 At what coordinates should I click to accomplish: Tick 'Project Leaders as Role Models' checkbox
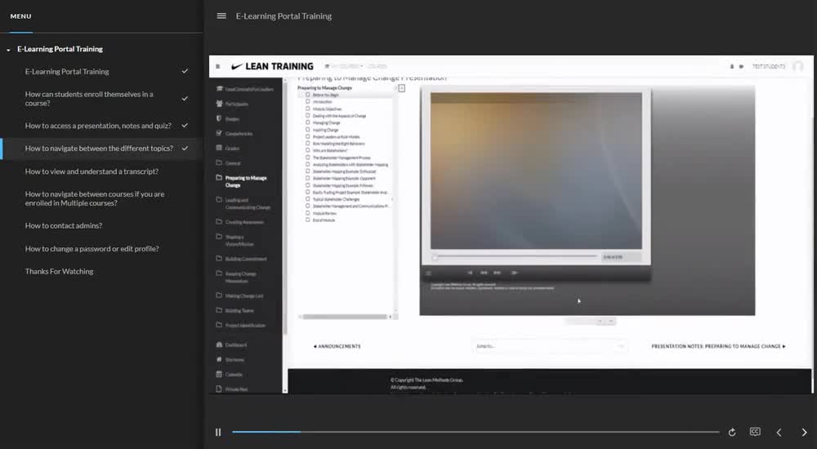[307, 136]
